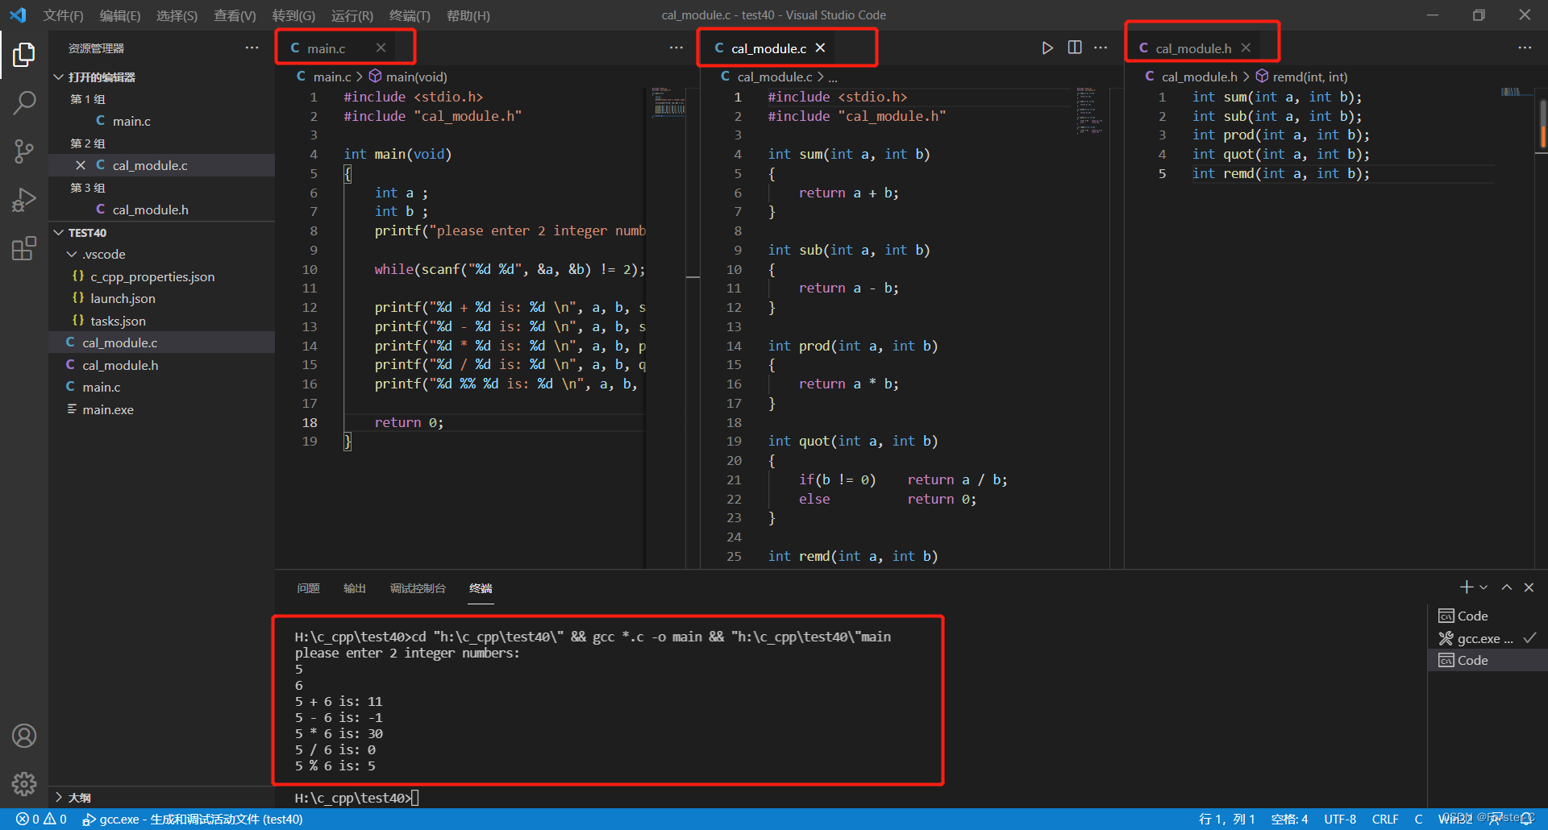The image size is (1548, 830).
Task: Open the Run menu
Action: [x=352, y=15]
